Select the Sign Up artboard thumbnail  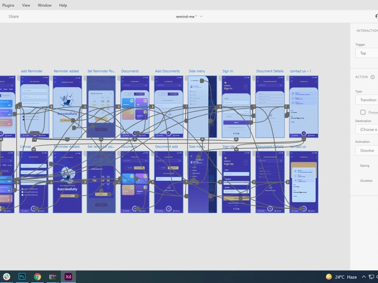[x=236, y=182]
